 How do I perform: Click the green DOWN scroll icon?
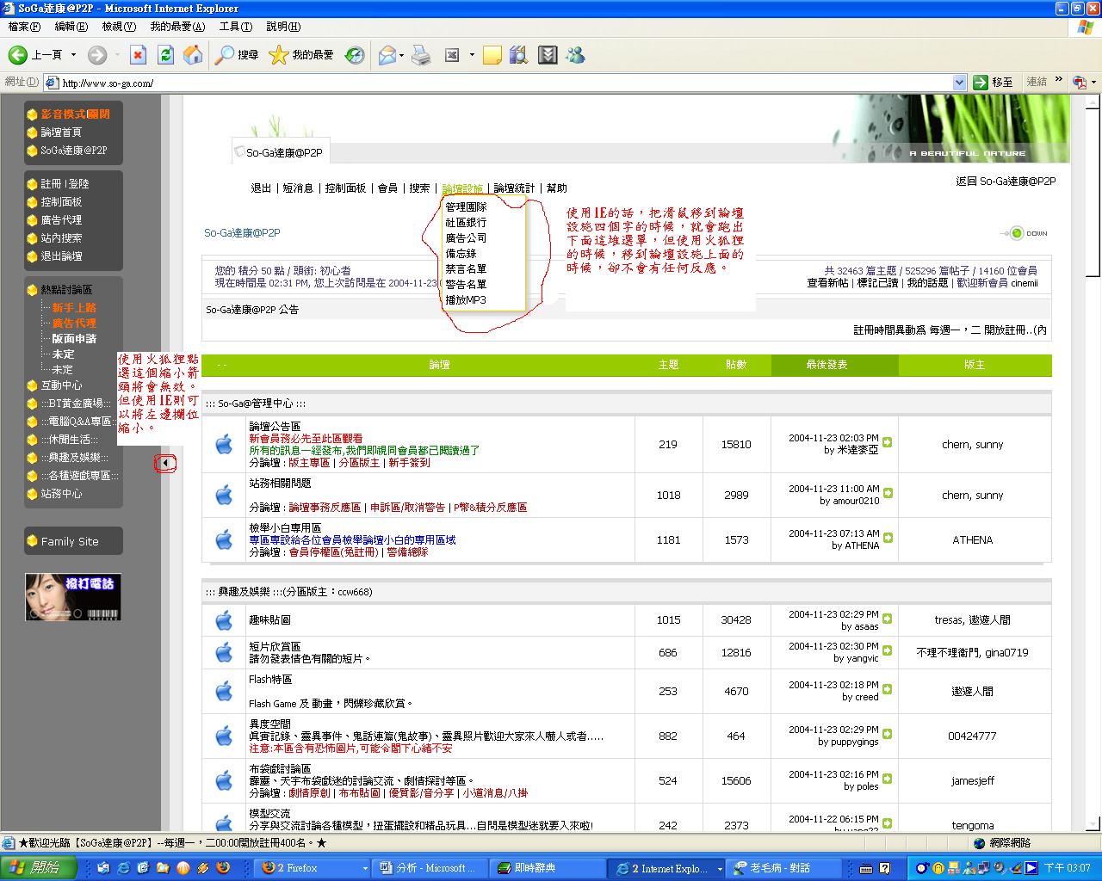[x=1017, y=233]
